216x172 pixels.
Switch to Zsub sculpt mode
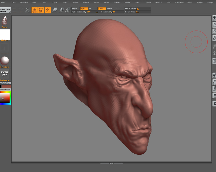pyautogui.click(x=111, y=9)
